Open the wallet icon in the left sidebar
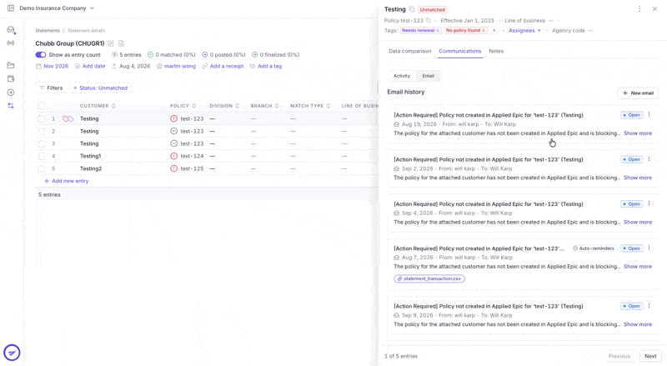 click(x=11, y=78)
